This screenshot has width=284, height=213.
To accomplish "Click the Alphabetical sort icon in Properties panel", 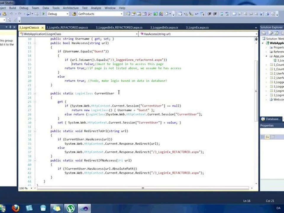I will tap(267, 137).
